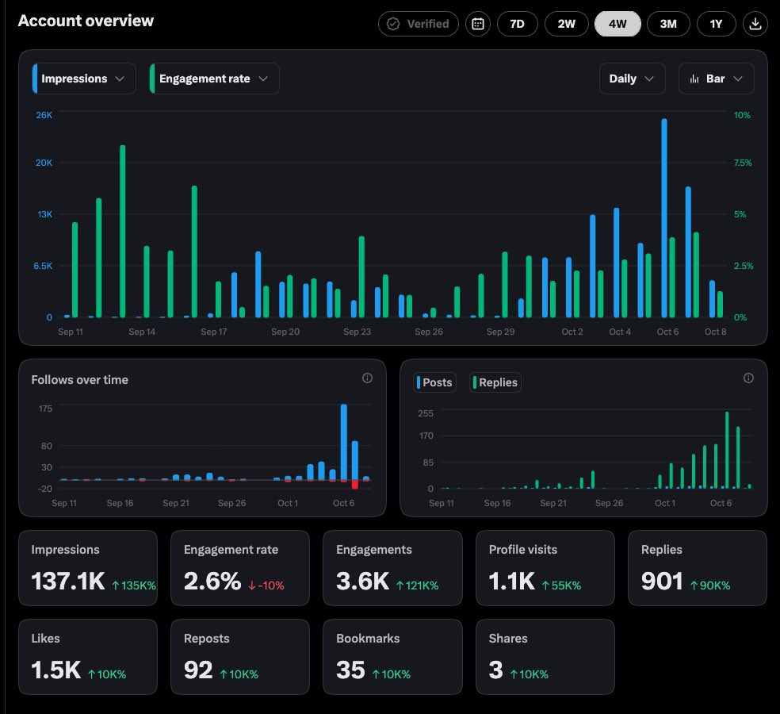Screen dimensions: 780x714
Task: Click the -10% engagement change indicator
Action: [266, 585]
